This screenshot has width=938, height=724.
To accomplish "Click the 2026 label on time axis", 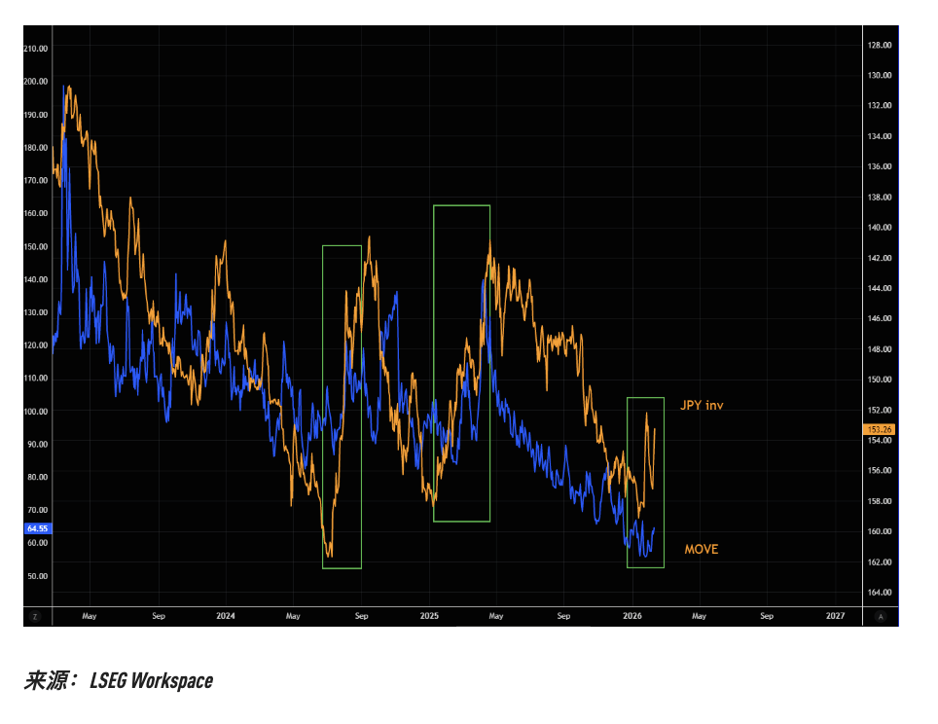I will [631, 616].
